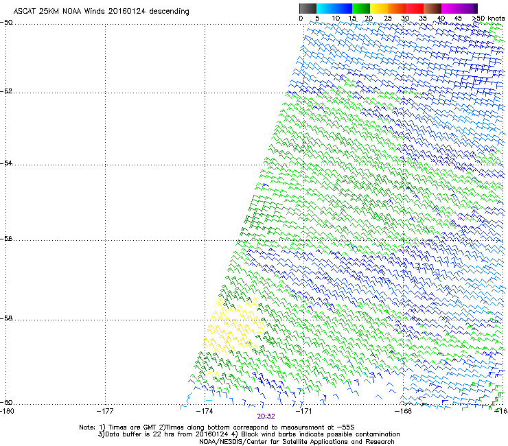Viewport: 508px width, 446px height.
Task: Click the -52 latitude axis label
Action: click(x=6, y=91)
